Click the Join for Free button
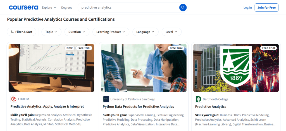 click(x=266, y=8)
